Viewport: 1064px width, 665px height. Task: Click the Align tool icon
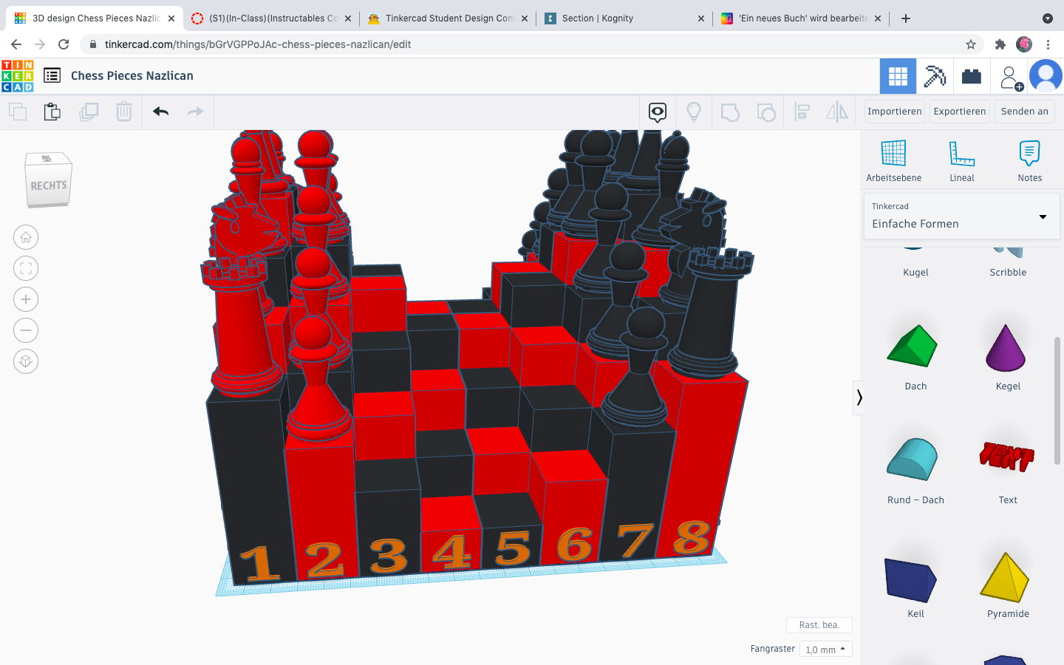802,112
